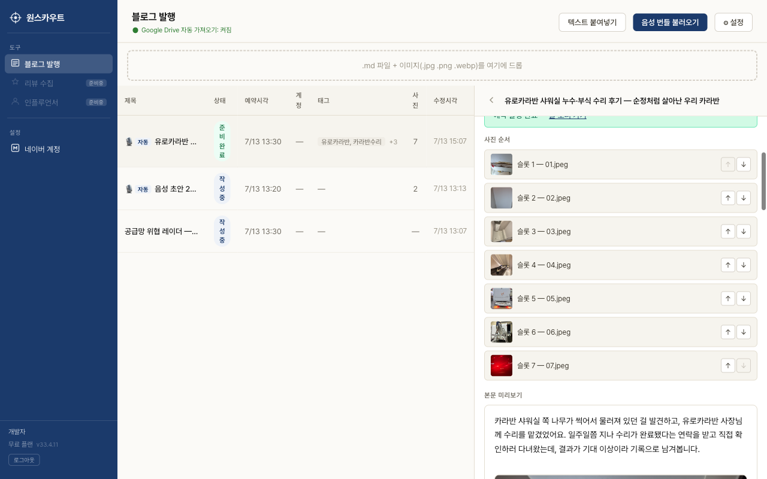
Task: Click the back chevron in detail panel
Action: pos(491,101)
